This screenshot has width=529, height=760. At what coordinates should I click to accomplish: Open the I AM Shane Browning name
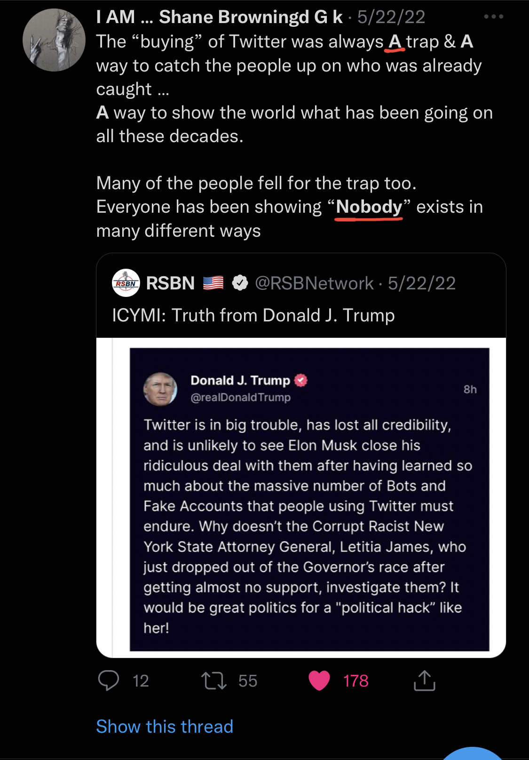click(x=219, y=17)
